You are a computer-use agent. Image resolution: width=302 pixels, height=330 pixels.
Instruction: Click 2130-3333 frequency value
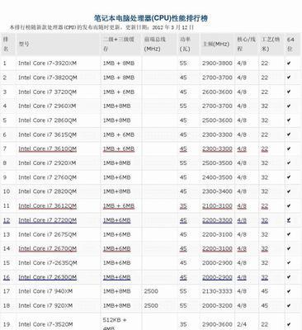click(217, 291)
